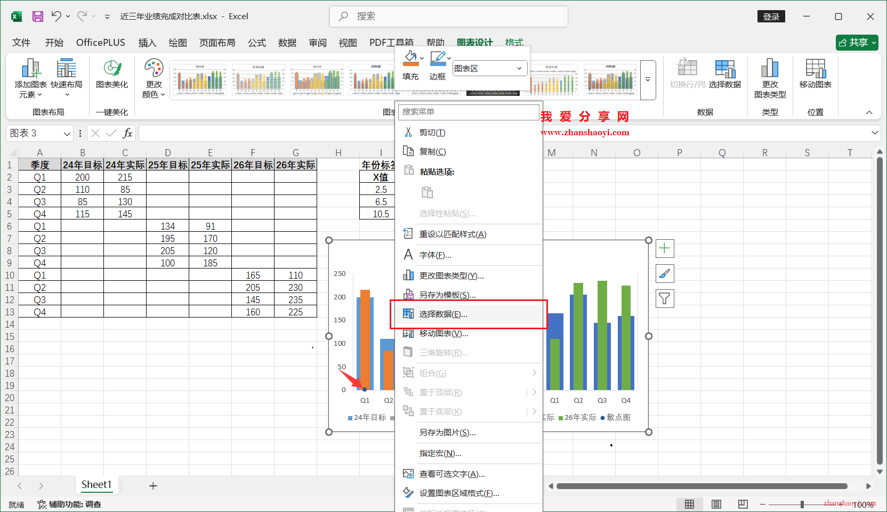This screenshot has width=887, height=512.
Task: Click the Undo arrow icon
Action: click(56, 16)
